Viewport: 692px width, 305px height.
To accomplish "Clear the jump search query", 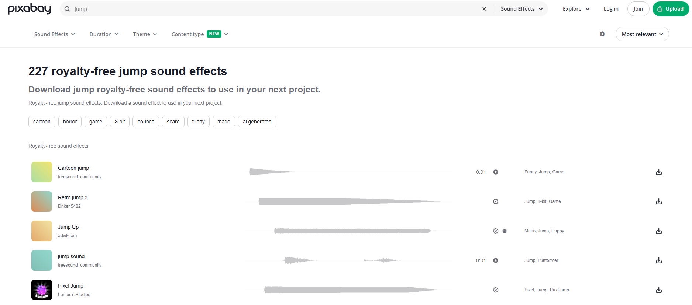I will (x=484, y=9).
